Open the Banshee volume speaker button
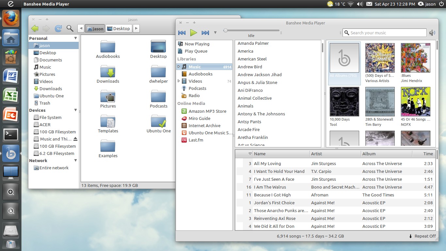 tap(432, 33)
